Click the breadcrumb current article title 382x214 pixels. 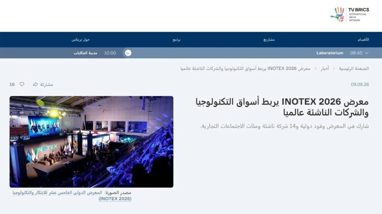tap(245, 69)
